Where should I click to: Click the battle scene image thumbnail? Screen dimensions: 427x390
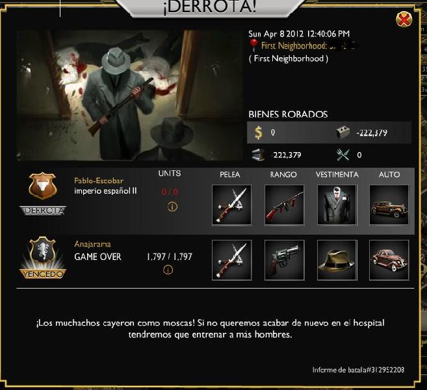tap(129, 96)
